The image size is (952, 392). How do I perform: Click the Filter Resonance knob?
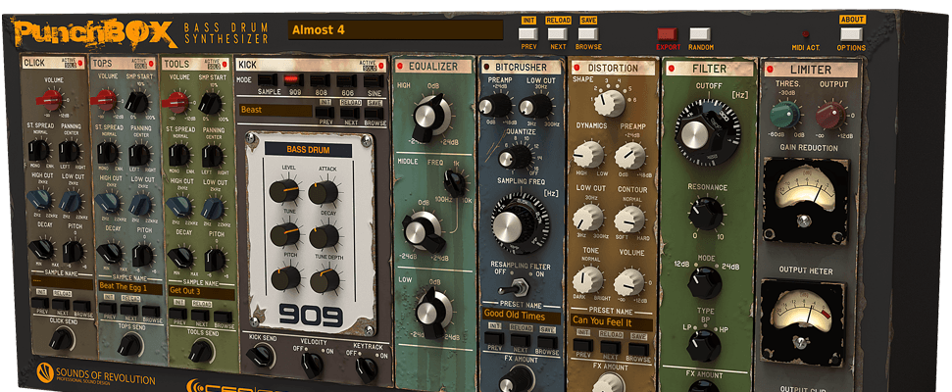pos(704,212)
